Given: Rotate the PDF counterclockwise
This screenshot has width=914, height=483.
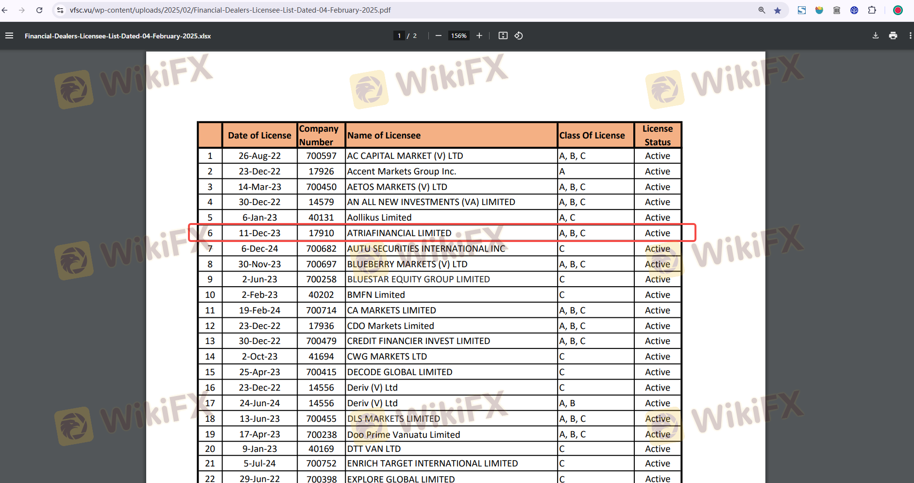Looking at the screenshot, I should click(519, 35).
